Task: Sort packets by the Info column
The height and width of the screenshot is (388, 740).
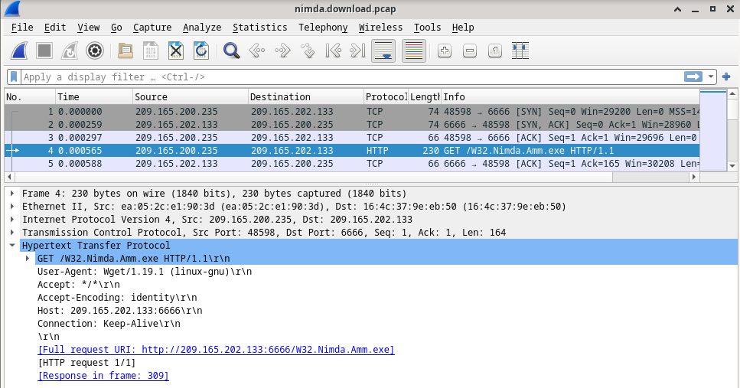Action: [x=570, y=96]
